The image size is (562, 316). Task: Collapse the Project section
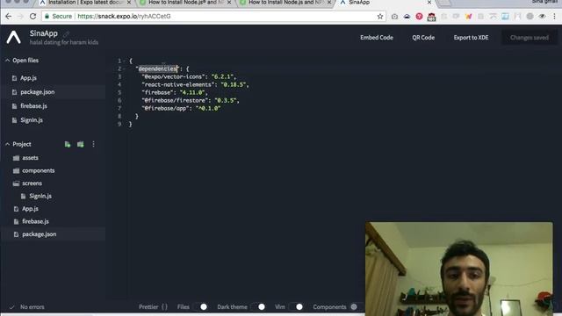coord(8,144)
